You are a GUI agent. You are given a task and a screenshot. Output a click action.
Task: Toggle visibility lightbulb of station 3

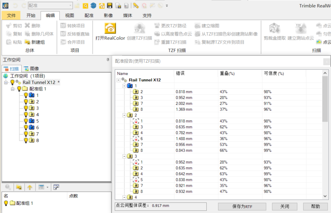pos(26,108)
